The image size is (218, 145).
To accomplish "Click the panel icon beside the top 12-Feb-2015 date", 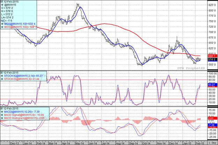I will pos(2,2).
